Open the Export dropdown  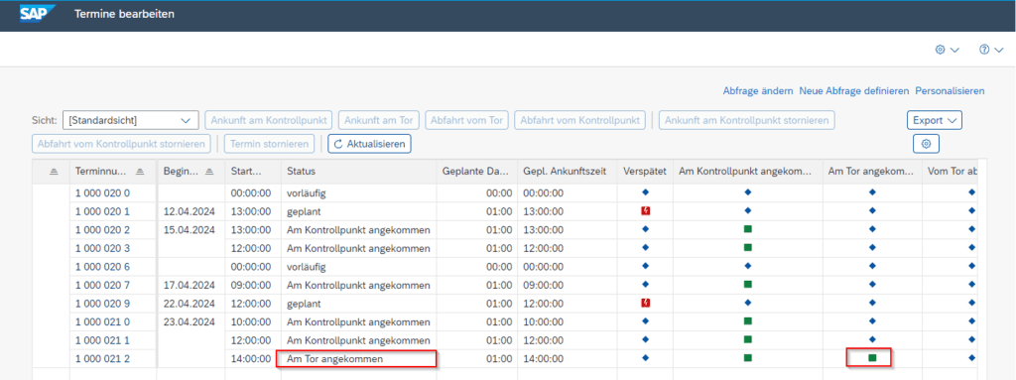click(x=935, y=120)
